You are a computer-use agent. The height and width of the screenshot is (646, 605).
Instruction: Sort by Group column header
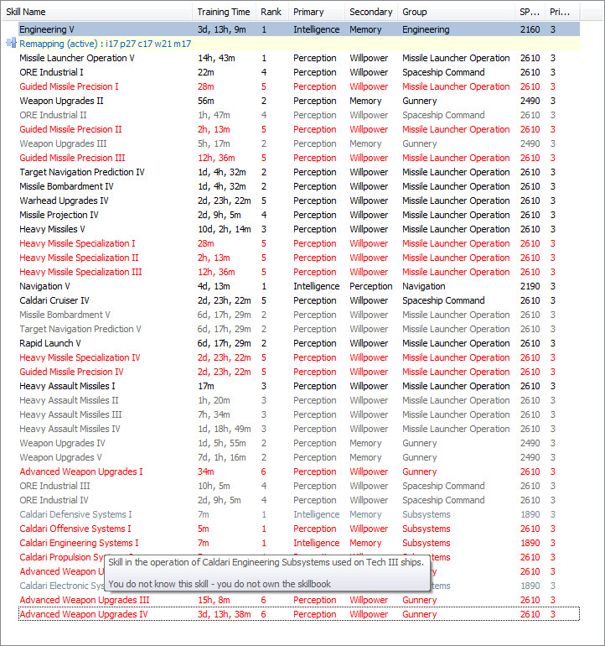tap(456, 12)
